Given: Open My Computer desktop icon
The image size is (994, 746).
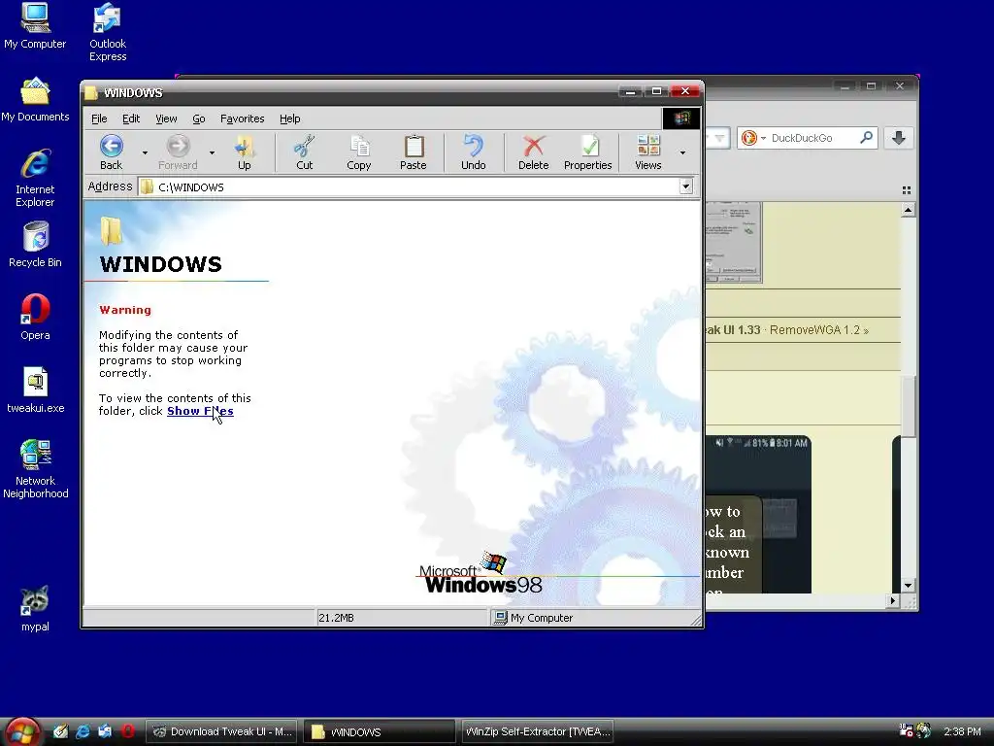Looking at the screenshot, I should pos(35,26).
